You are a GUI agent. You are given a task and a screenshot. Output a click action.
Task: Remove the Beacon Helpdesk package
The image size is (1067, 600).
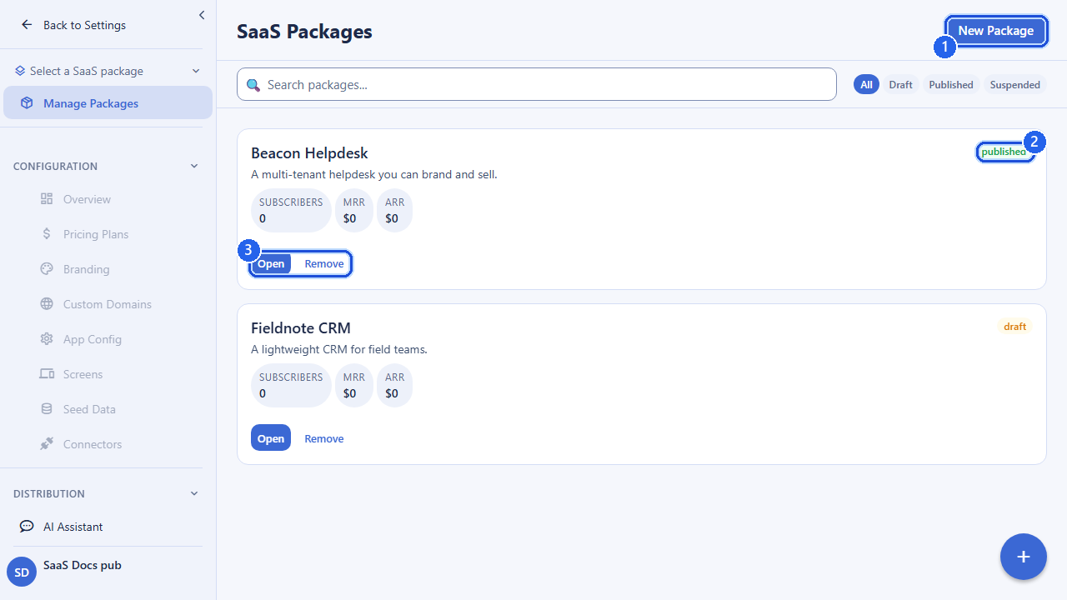coord(324,264)
